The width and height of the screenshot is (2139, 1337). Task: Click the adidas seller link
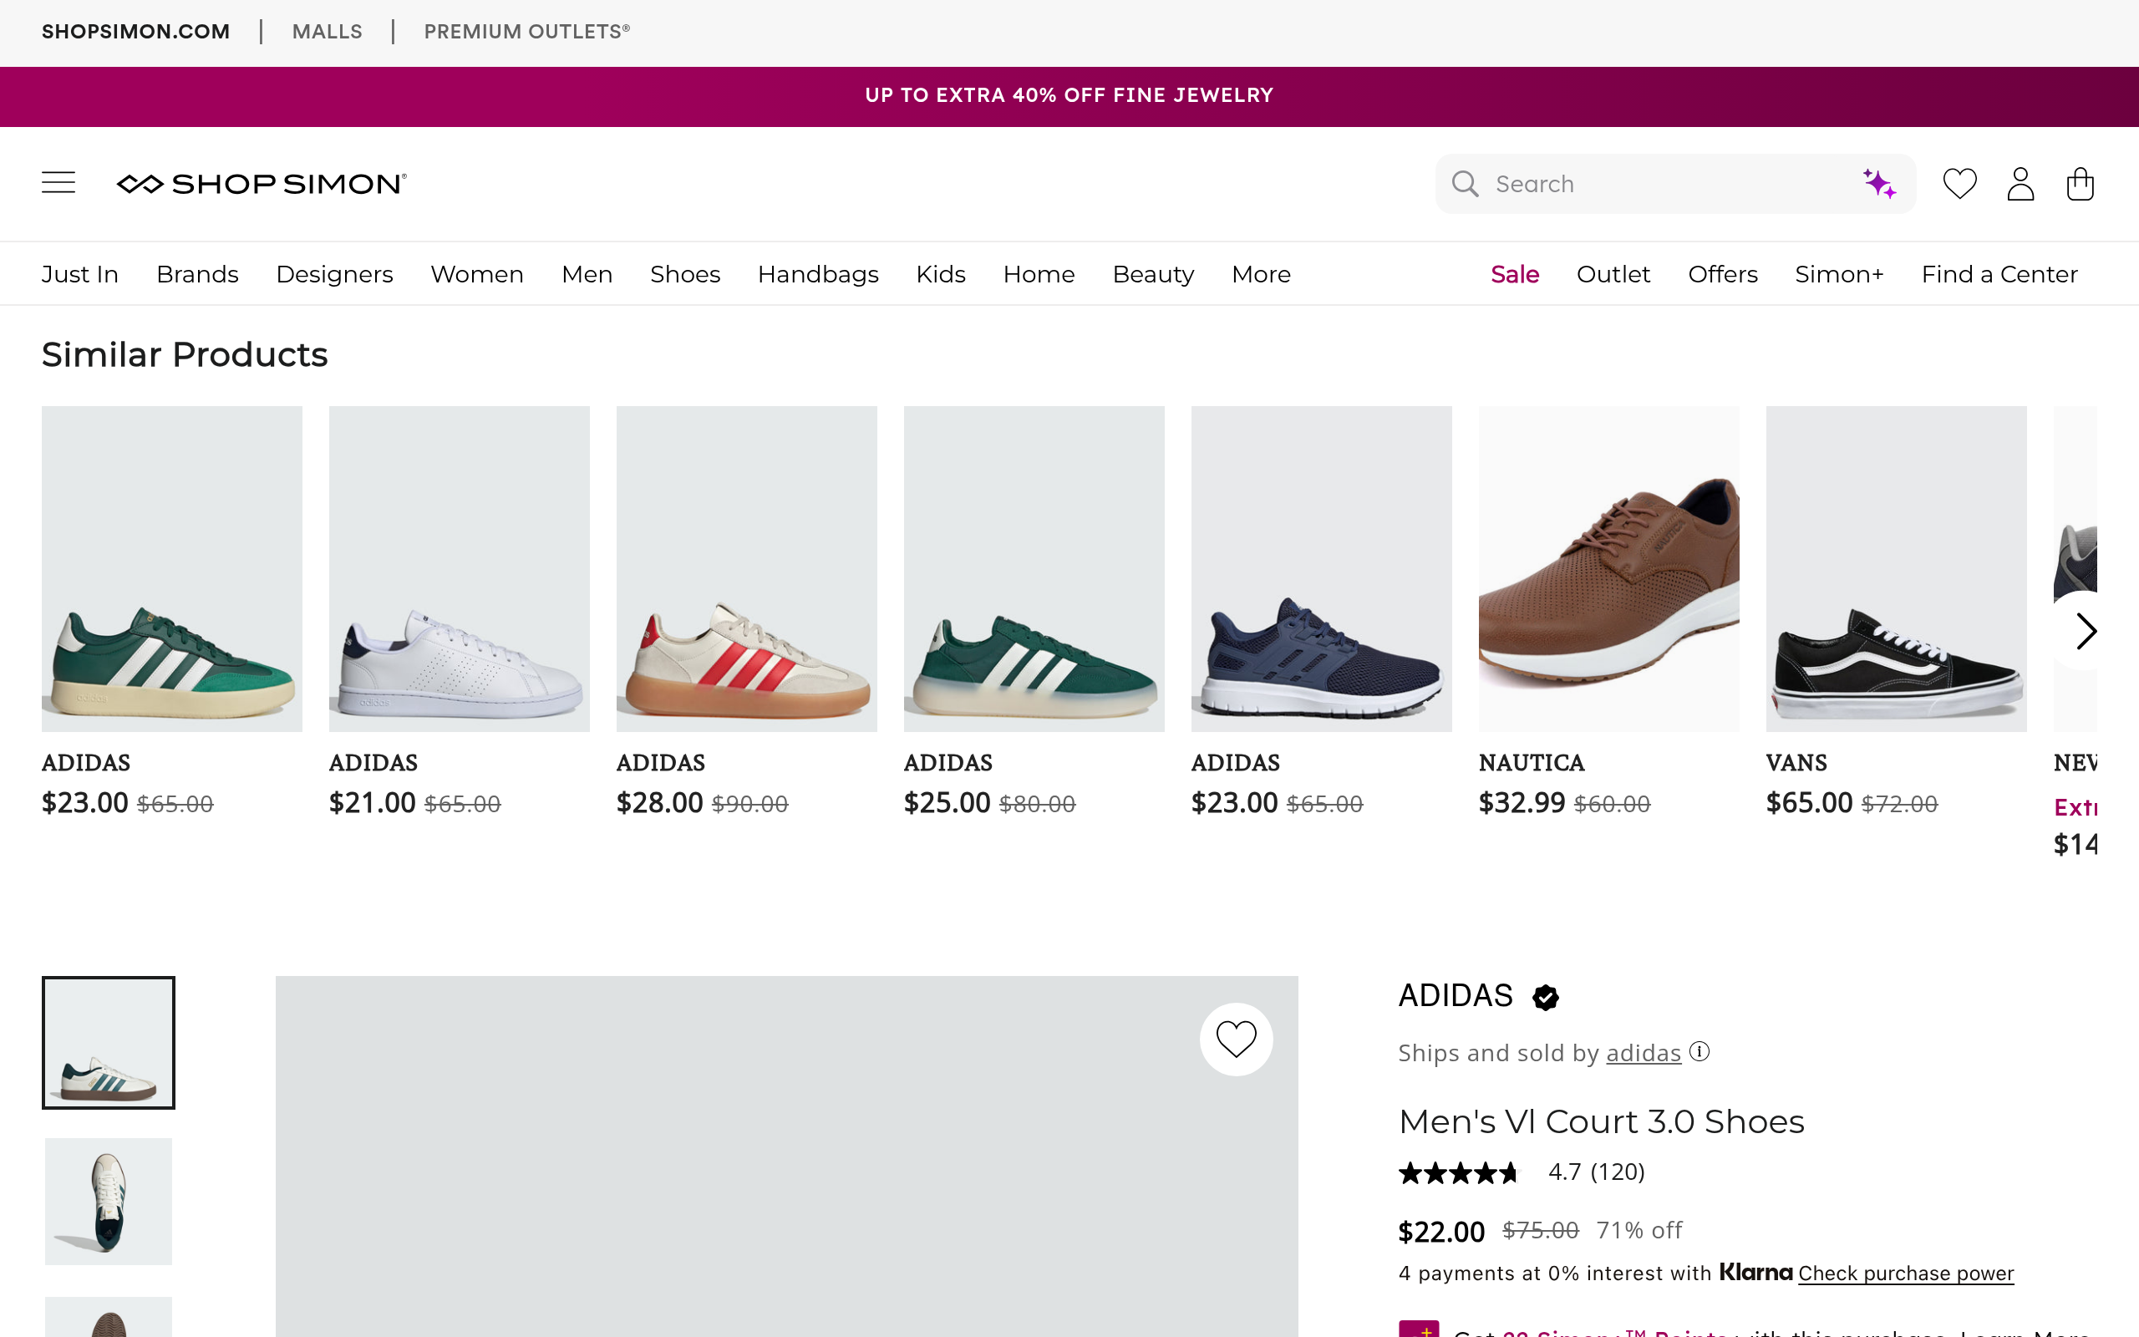[1644, 1053]
